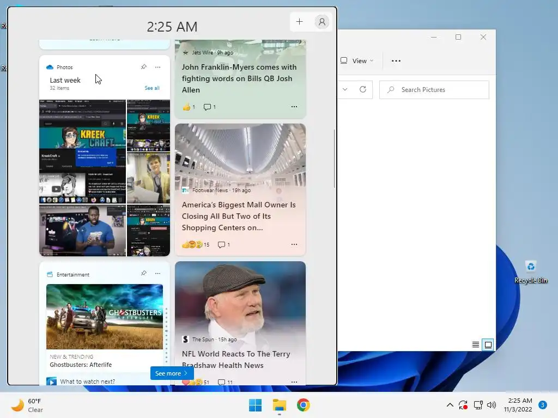
Task: Open more options on Terry Bradshaw article
Action: click(x=294, y=382)
